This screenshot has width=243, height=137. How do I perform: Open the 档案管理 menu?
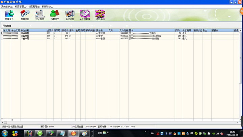coord(21,6)
